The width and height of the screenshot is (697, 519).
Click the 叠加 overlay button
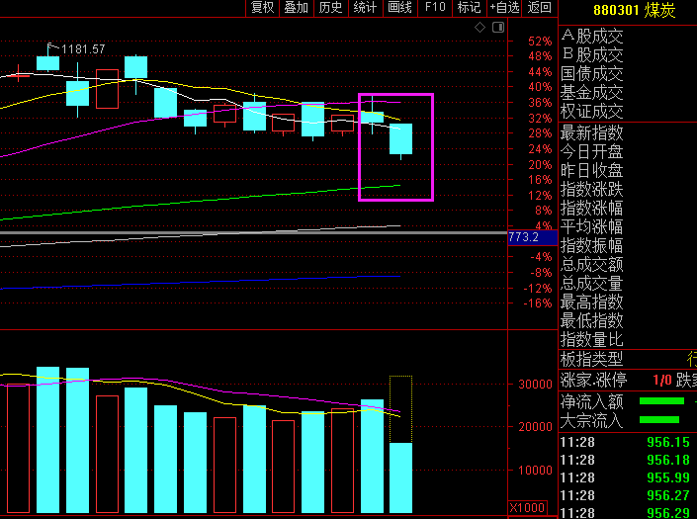pos(297,8)
